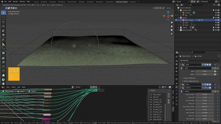221x124 pixels.
Task: Click the outliner search field
Action: [196, 5]
